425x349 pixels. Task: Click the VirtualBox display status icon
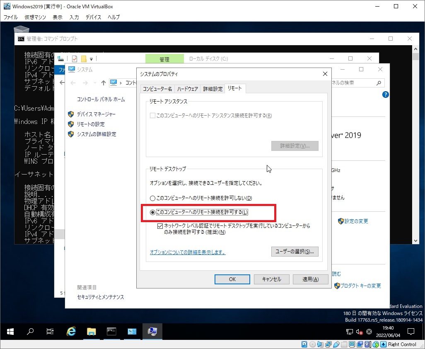[352, 344]
